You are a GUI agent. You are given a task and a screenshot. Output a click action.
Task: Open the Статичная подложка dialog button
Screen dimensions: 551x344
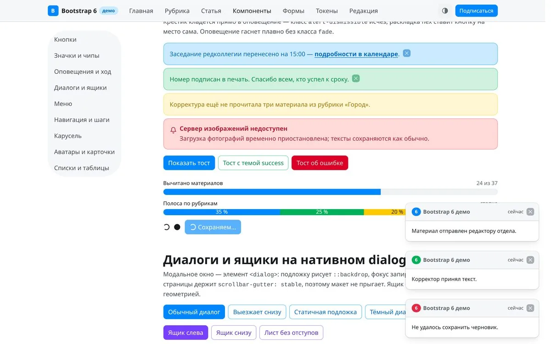326,312
